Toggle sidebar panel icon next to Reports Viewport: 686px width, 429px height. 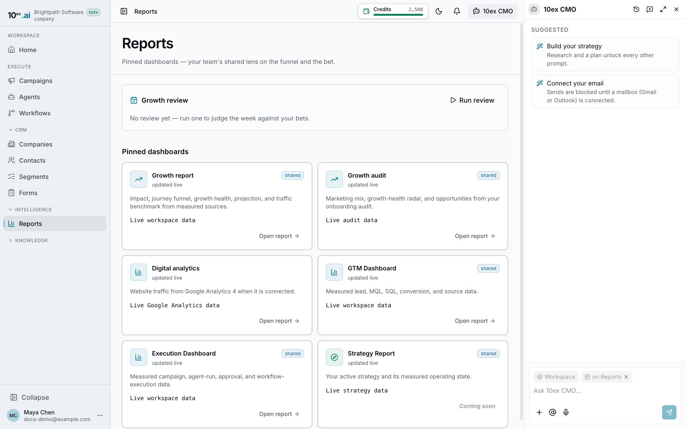pyautogui.click(x=124, y=11)
